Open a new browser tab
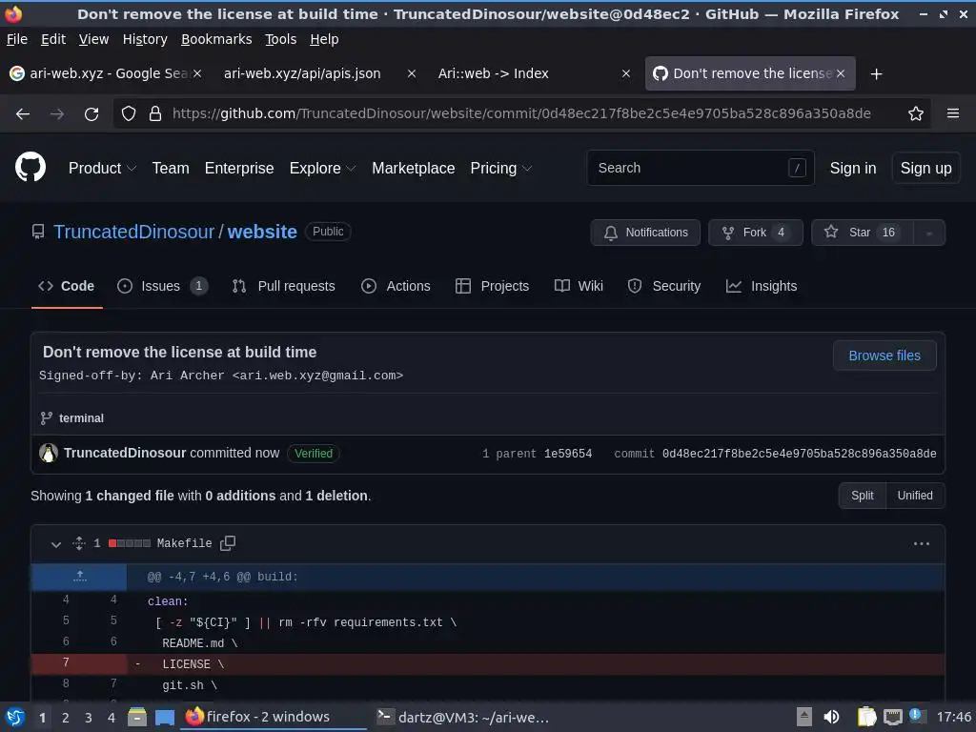Viewport: 976px width, 732px height. (876, 74)
